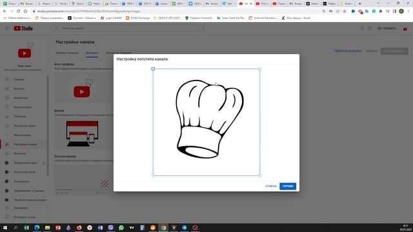Open the account avatar menu in Studio
This screenshot has width=413, height=232.
coord(405,28)
